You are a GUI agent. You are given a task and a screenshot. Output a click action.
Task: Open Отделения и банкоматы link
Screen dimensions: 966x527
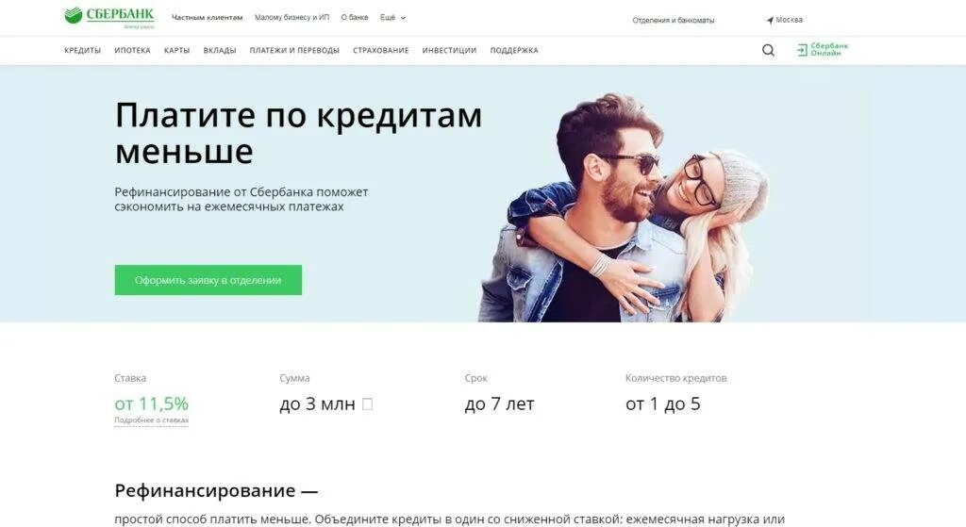click(674, 21)
